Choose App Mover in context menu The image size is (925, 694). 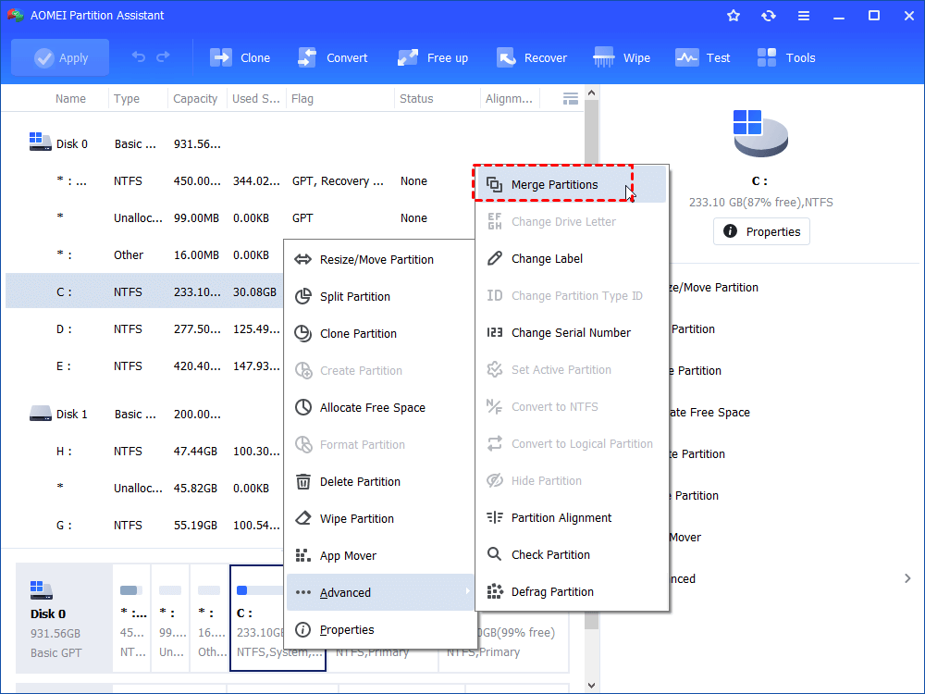click(380, 555)
